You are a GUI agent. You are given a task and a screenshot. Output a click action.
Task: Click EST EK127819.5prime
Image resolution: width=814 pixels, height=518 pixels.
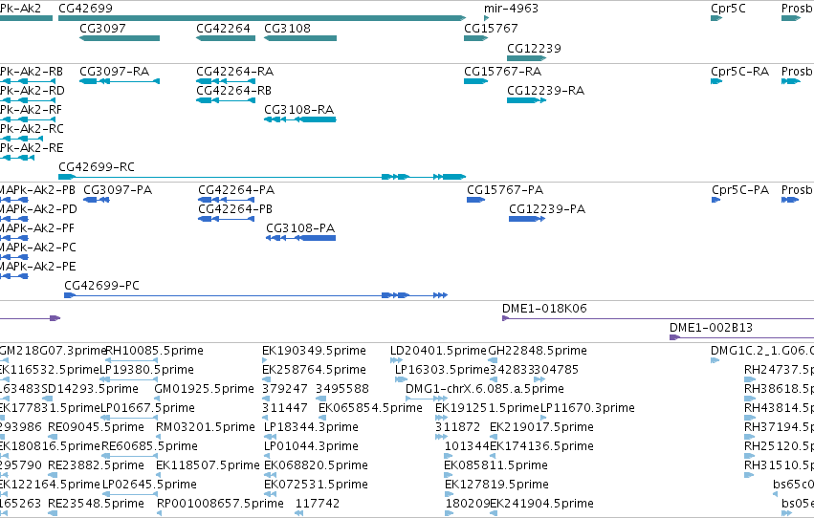click(x=496, y=485)
